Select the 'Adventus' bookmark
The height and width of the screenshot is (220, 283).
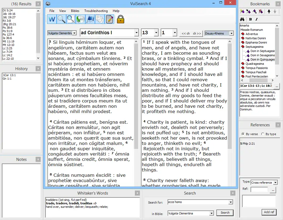tap(252, 34)
